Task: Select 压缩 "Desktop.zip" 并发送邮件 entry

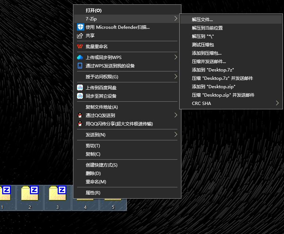Action: pos(231,95)
